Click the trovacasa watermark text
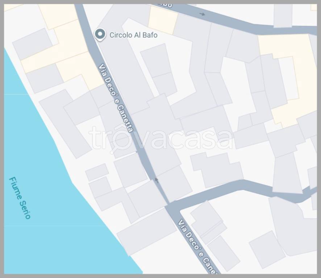This screenshot has width=321, height=278. coord(161,139)
